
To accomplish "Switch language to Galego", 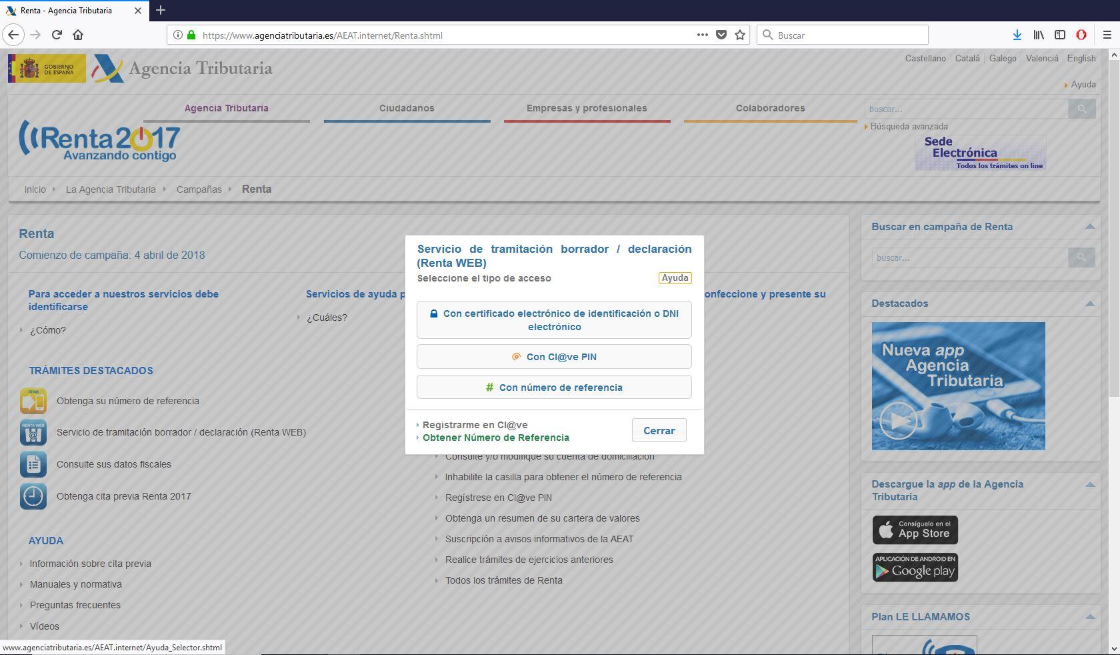I will point(1003,58).
